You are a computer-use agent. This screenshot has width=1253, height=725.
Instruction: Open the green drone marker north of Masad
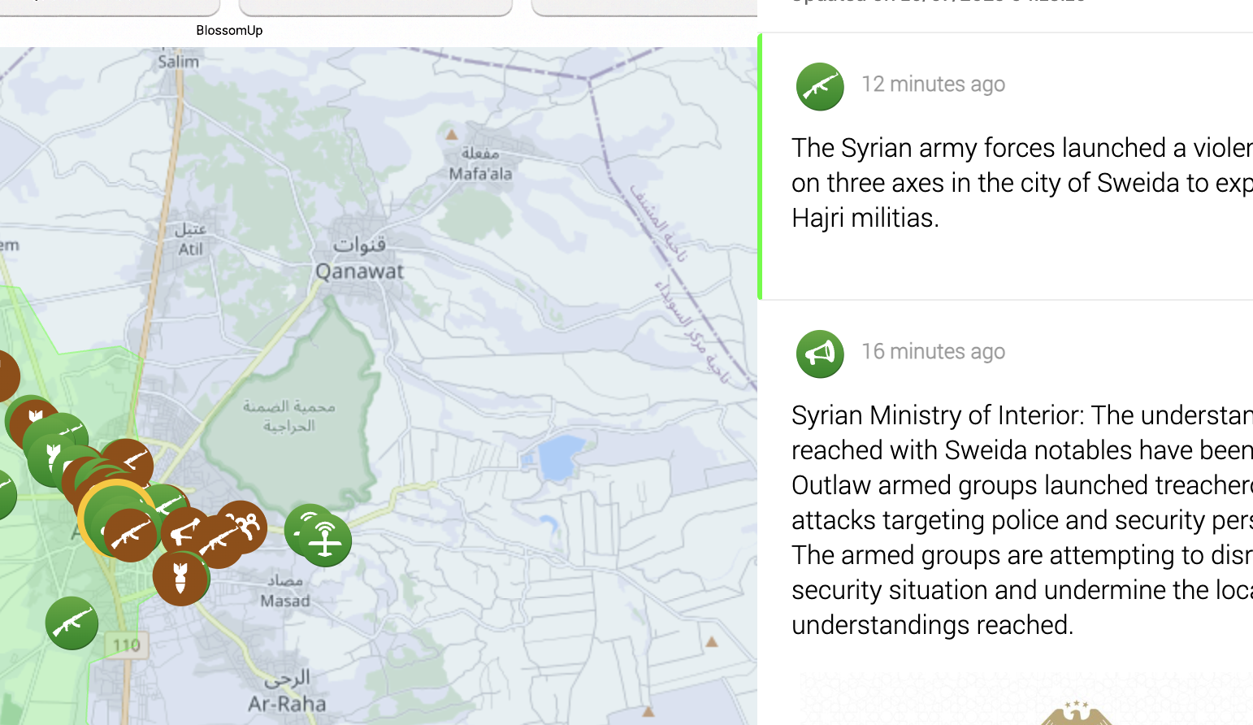click(x=325, y=540)
